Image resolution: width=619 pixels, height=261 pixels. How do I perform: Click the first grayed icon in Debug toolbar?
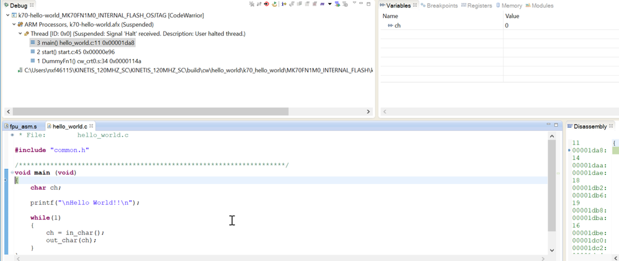(x=251, y=4)
